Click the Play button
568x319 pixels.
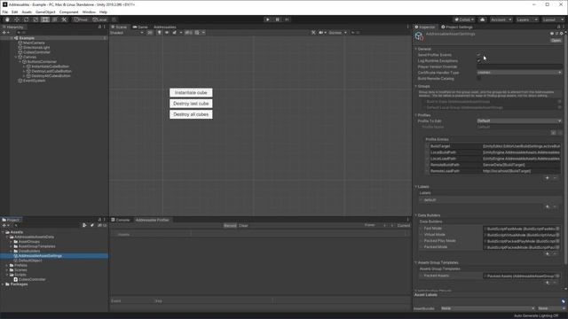pos(268,19)
